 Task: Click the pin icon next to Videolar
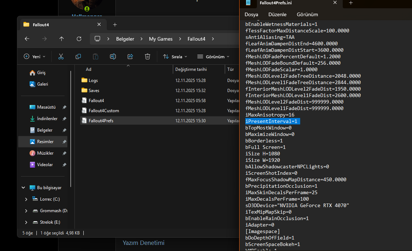(x=64, y=165)
